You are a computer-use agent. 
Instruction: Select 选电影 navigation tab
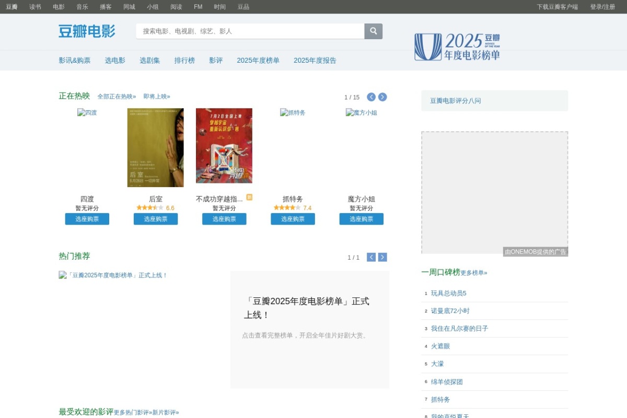coord(115,61)
